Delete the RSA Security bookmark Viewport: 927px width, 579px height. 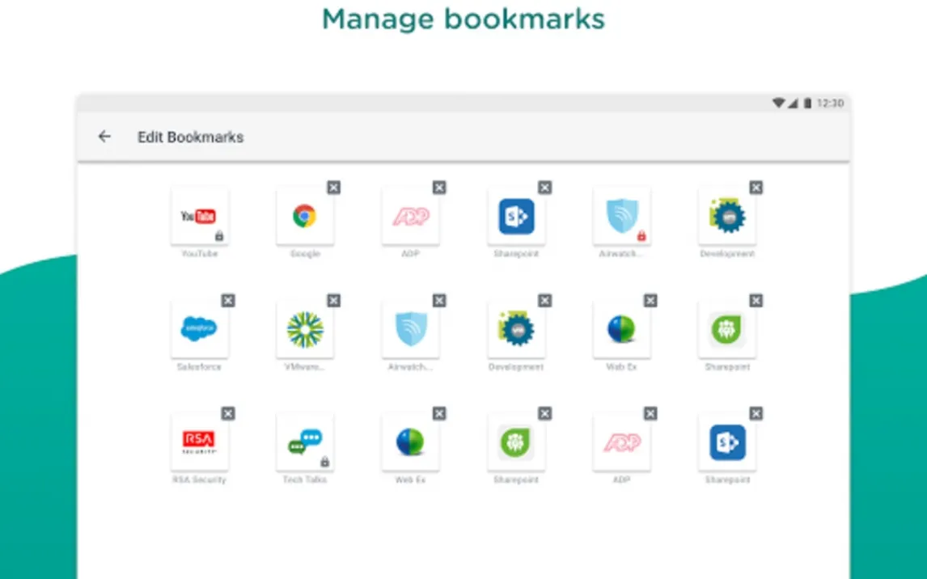228,414
